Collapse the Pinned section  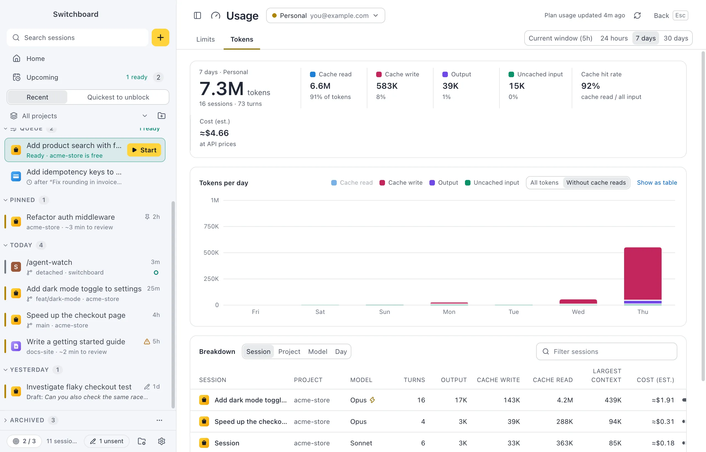coord(5,200)
